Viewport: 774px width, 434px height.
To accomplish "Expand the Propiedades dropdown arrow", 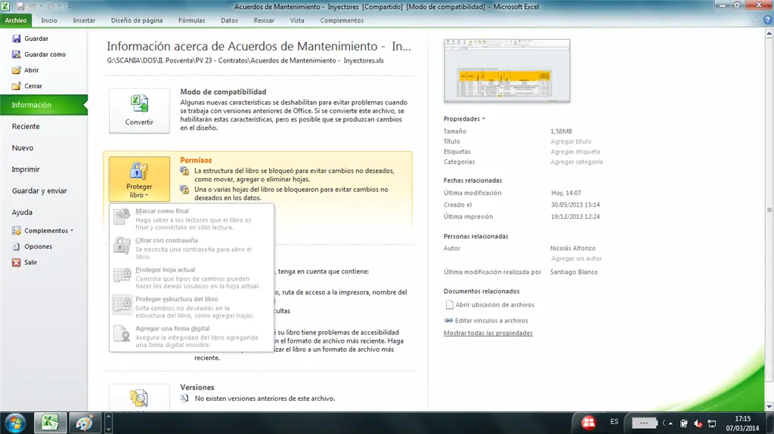I will coord(483,119).
